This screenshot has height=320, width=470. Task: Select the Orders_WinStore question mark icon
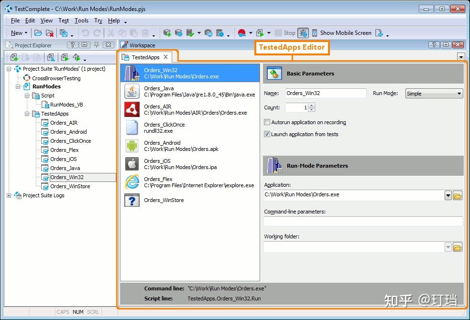132,200
